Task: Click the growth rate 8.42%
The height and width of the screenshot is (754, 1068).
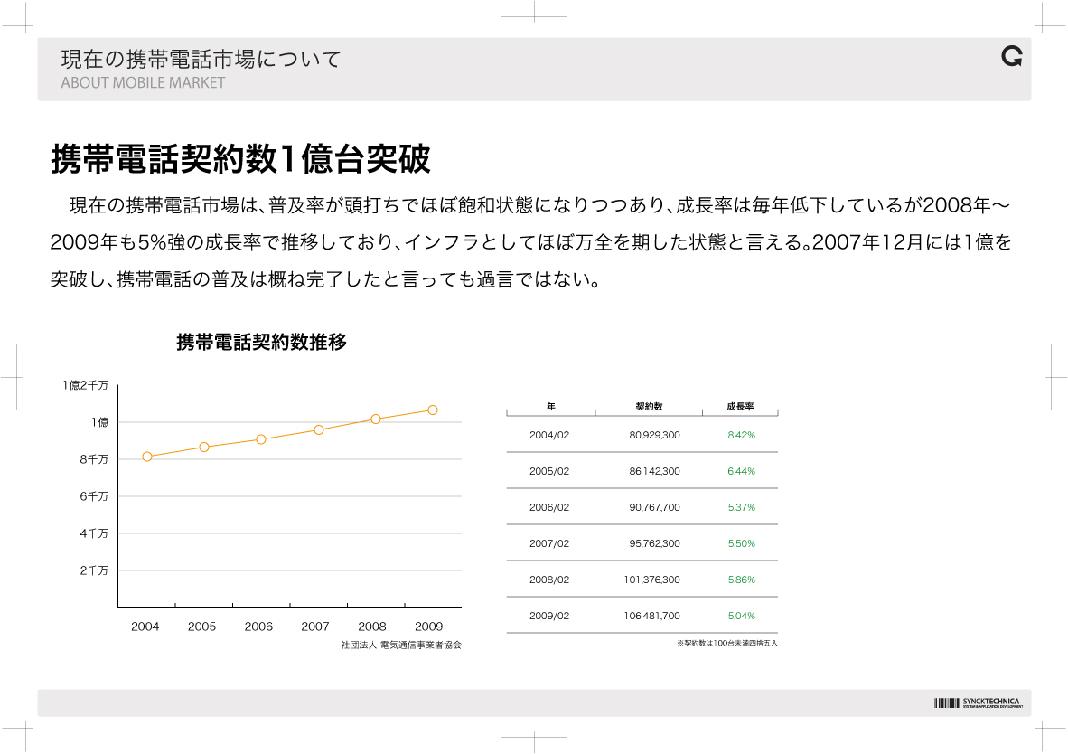Action: tap(742, 435)
